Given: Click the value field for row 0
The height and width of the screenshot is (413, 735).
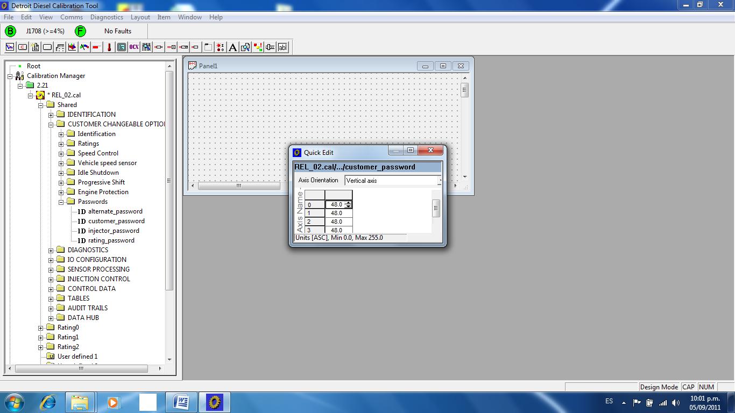Looking at the screenshot, I should pyautogui.click(x=335, y=204).
